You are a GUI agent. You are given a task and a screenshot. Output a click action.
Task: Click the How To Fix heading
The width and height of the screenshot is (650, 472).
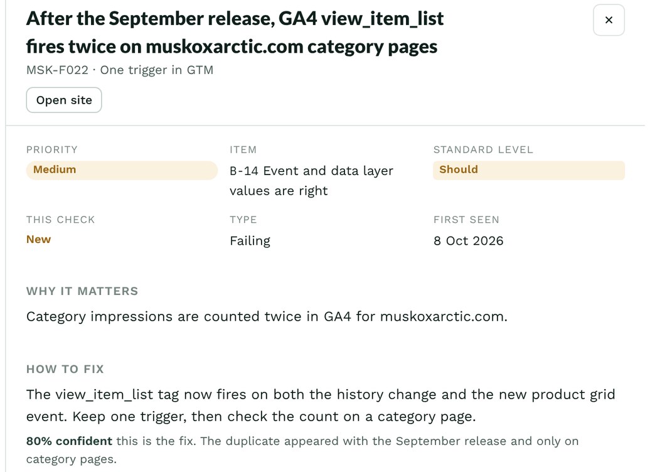[x=65, y=369]
